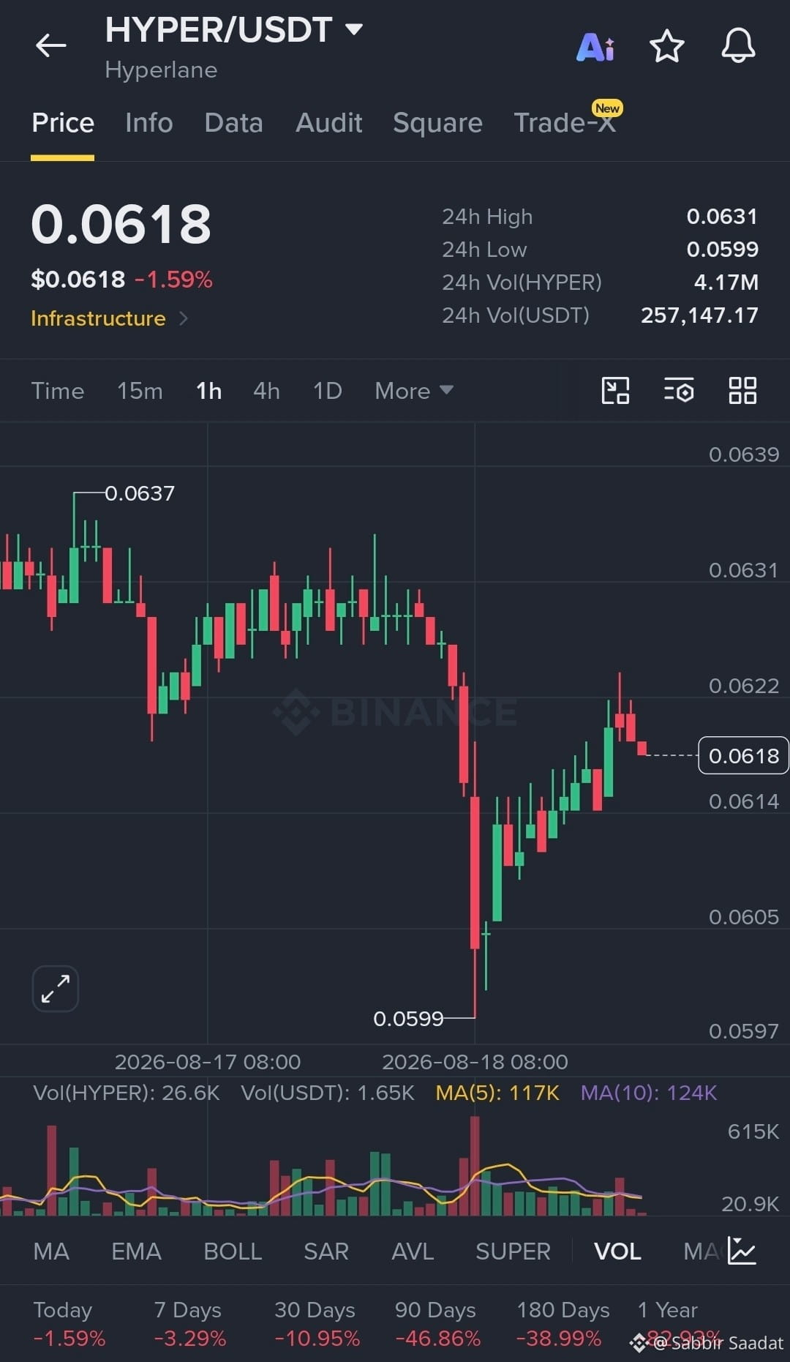Select the VOL sub-indicator
This screenshot has height=1362, width=790.
pos(617,1251)
